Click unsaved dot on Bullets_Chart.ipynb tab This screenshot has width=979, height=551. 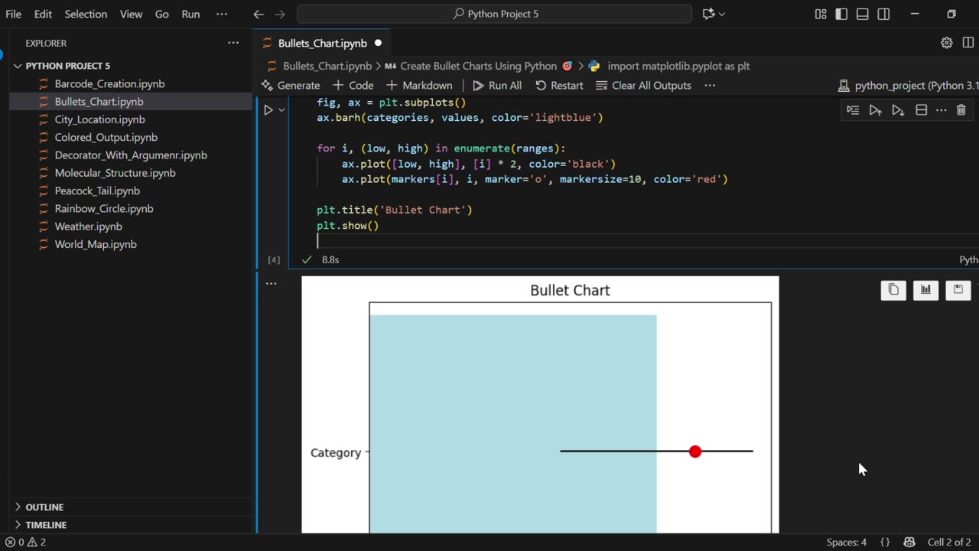(x=378, y=43)
